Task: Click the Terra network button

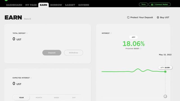Action: tap(143, 4)
